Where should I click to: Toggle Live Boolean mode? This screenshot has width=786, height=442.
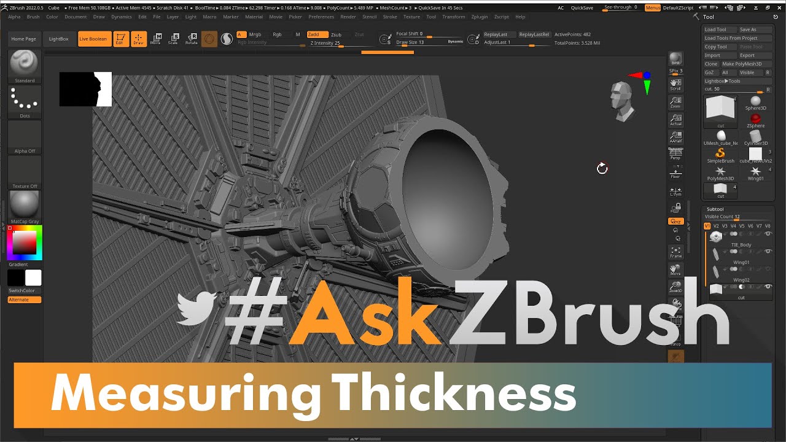(95, 39)
